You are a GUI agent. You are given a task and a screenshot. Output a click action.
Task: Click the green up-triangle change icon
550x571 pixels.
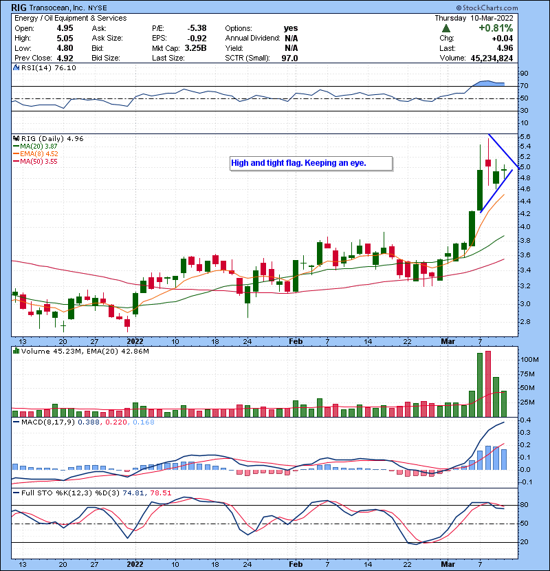point(446,28)
